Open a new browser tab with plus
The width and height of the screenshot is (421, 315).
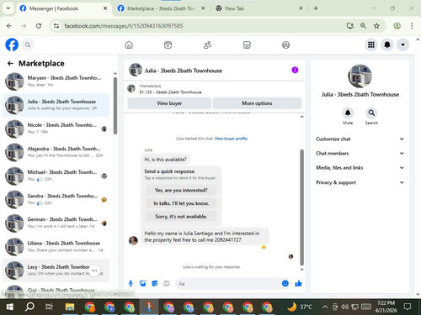(x=316, y=8)
